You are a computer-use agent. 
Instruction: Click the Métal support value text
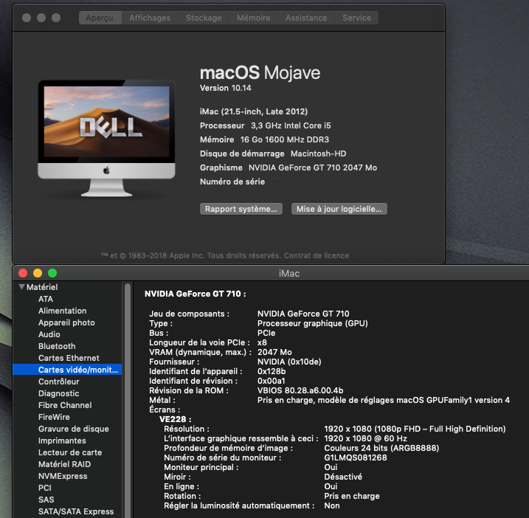(384, 400)
